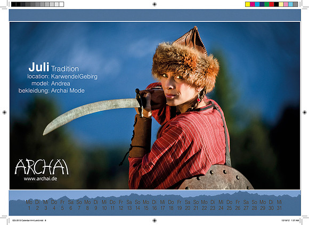Click the file name "GG-2013 Calendar A4-Land.indd"
Screen dimensions: 309x225
click(x=28, y=220)
